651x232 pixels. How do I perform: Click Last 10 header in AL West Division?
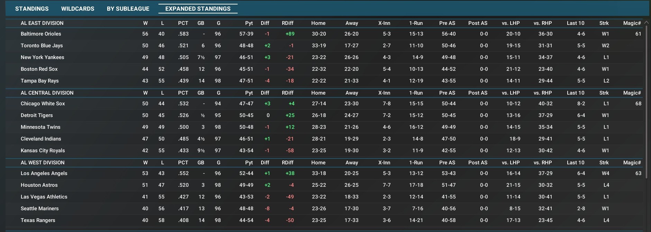[x=575, y=163]
